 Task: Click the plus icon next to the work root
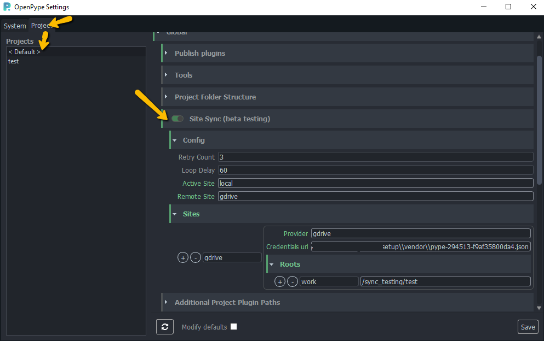tap(280, 281)
